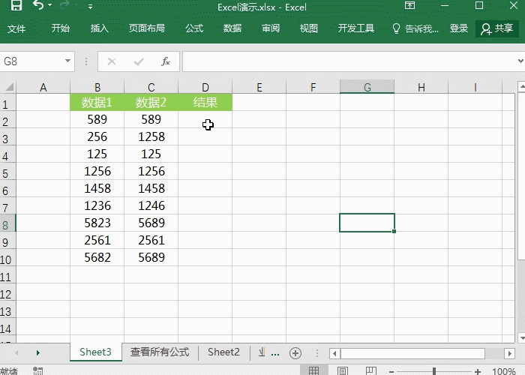This screenshot has height=375, width=525.
Task: Expand the formula bar chevron
Action: [520, 61]
